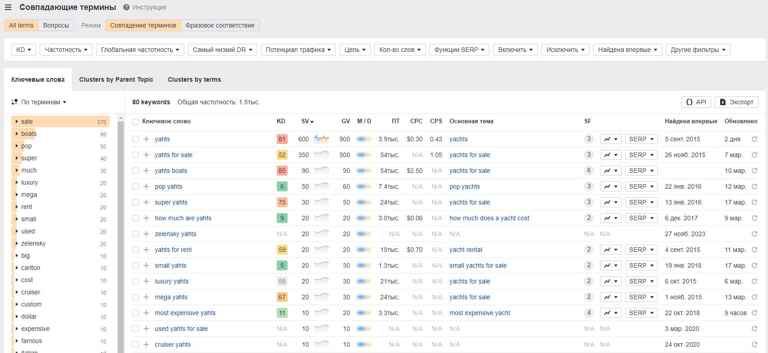
Task: Refresh the how much are yahts row
Action: point(754,218)
